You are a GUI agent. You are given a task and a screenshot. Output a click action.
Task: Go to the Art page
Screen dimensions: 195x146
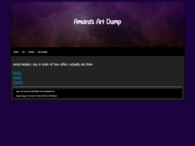coord(23,52)
